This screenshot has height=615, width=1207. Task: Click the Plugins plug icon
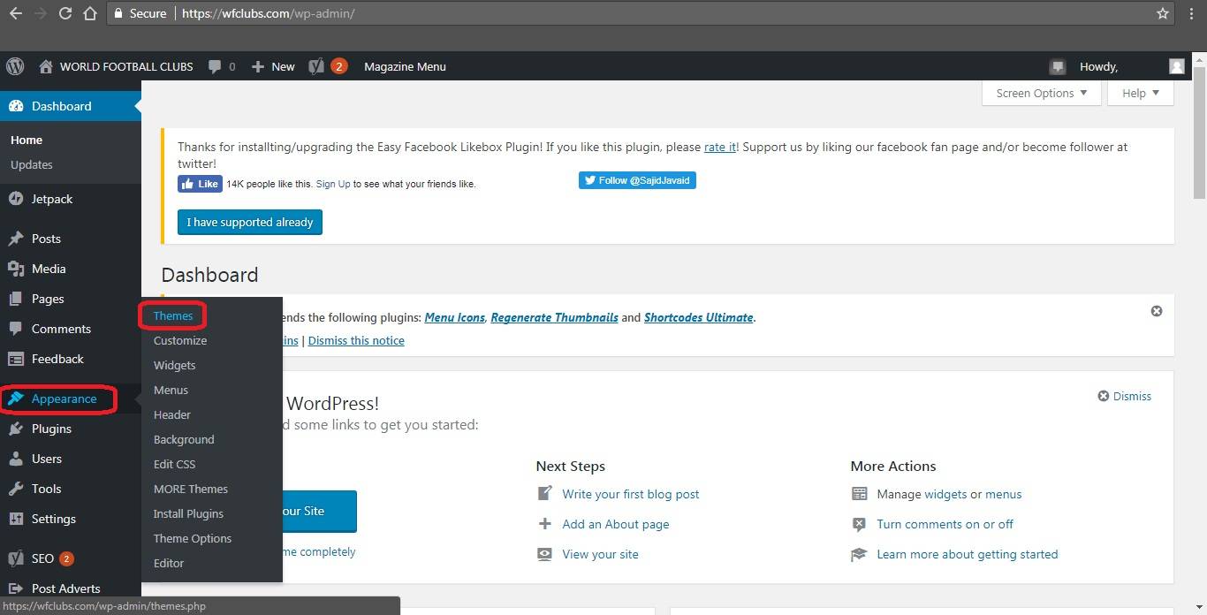click(16, 429)
